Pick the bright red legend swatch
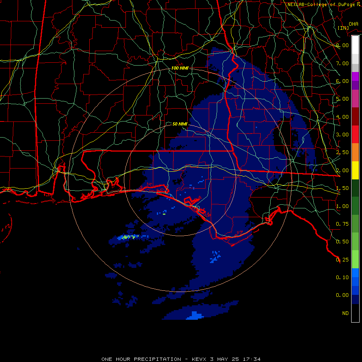 coord(355,134)
